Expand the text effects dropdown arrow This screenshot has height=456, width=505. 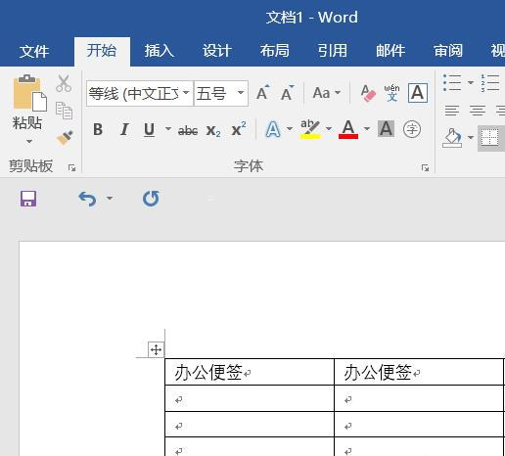290,129
